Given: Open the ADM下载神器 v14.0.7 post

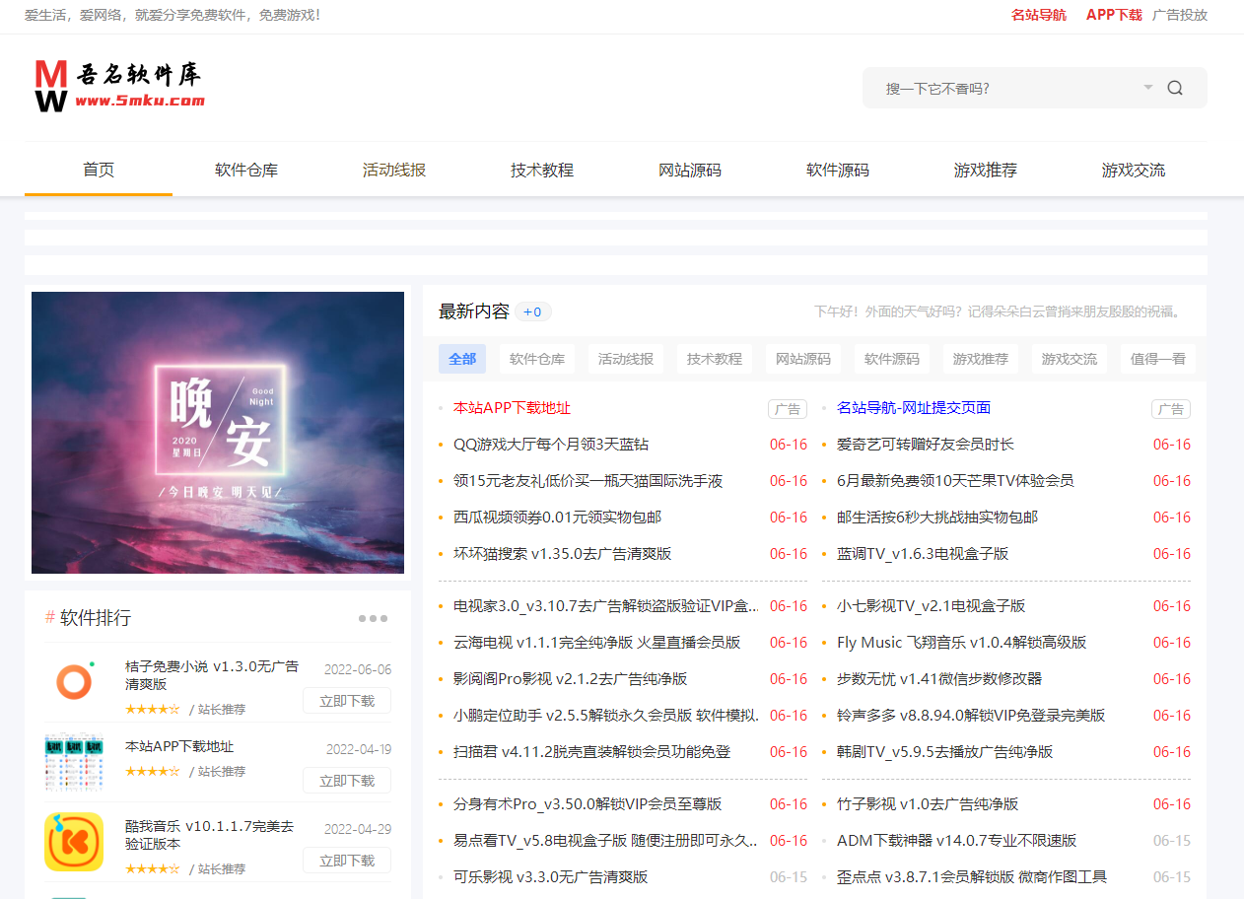Looking at the screenshot, I should pos(956,841).
